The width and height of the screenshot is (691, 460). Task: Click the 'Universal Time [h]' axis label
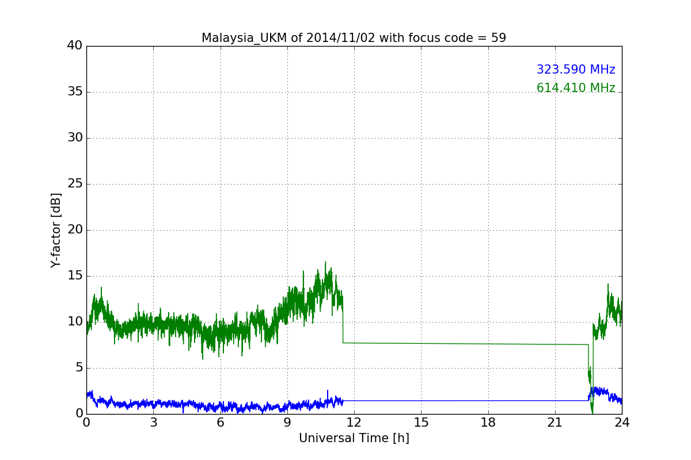click(x=354, y=438)
